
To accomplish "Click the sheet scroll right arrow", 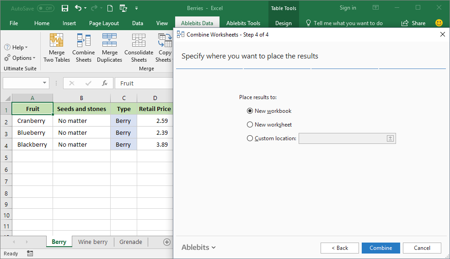I will pos(27,242).
